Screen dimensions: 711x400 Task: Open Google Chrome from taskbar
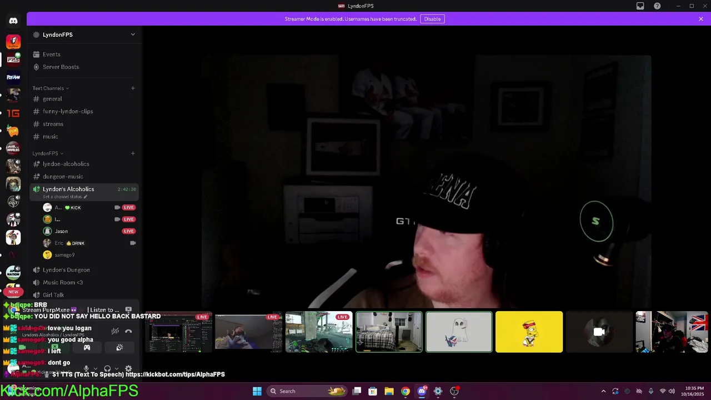(x=405, y=391)
